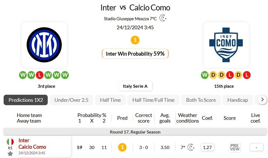Image resolution: width=268 pixels, height=158 pixels.
Task: Switch to the Under/Over 2.5 tab
Action: point(71,100)
